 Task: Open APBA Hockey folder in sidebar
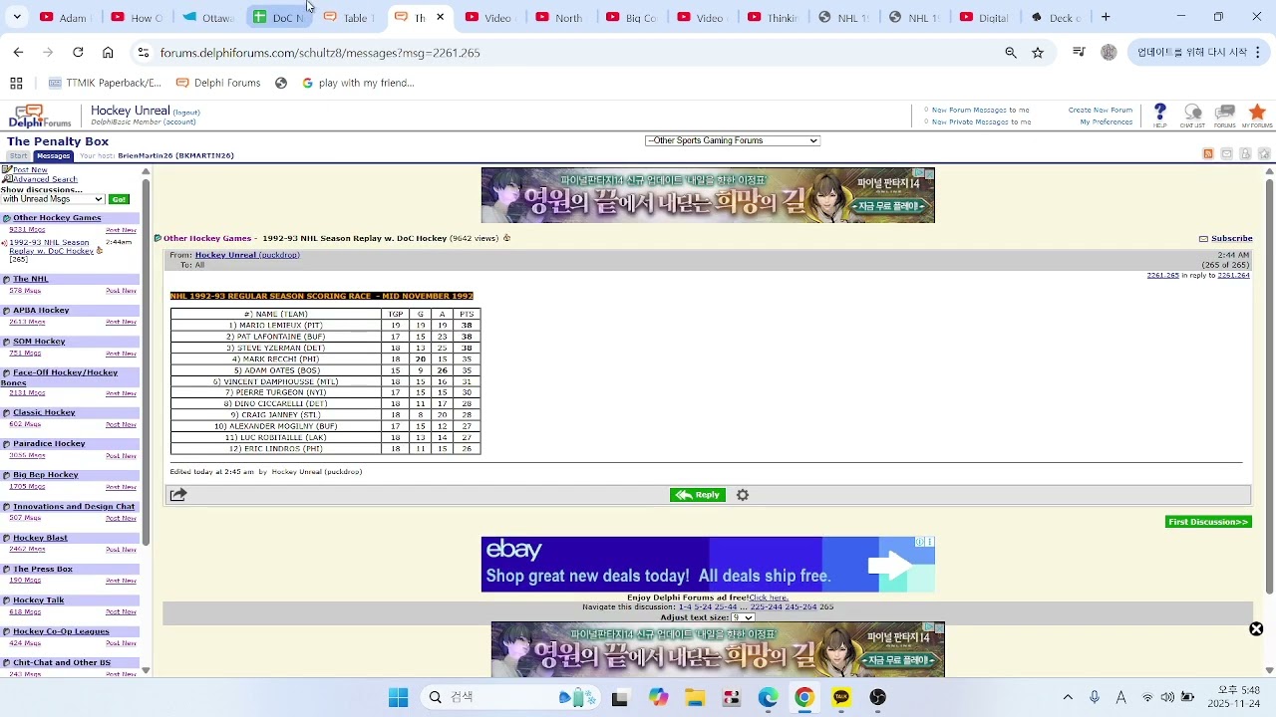click(41, 310)
